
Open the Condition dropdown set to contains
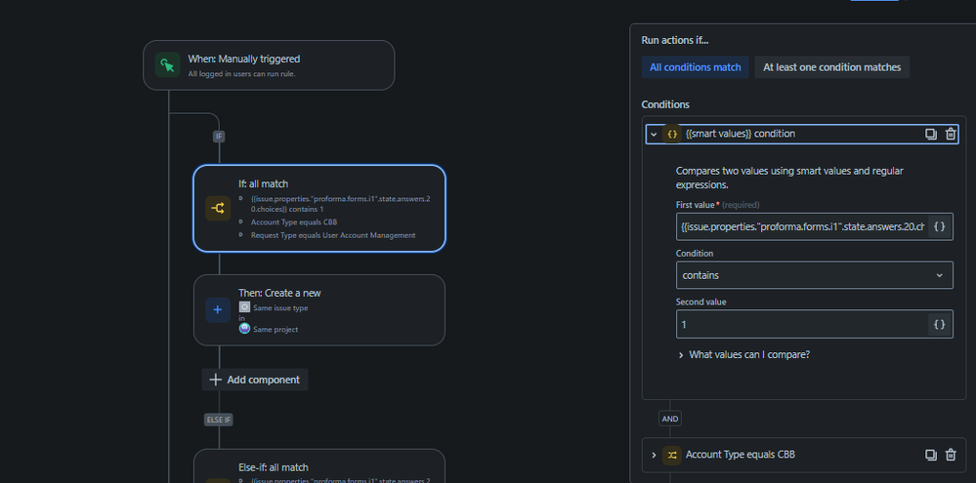point(814,275)
